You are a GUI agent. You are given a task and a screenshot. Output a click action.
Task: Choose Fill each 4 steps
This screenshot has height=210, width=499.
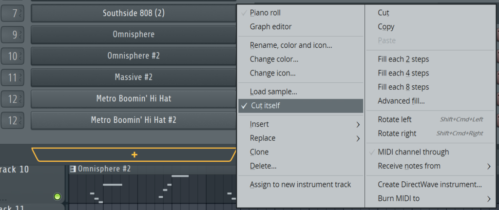pos(403,73)
